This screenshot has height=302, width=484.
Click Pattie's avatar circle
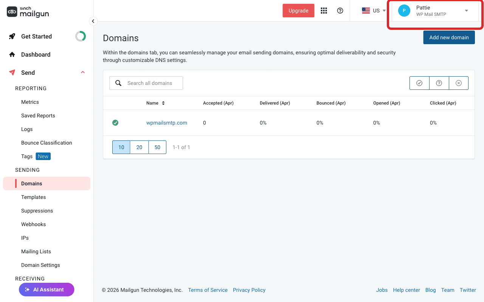404,11
